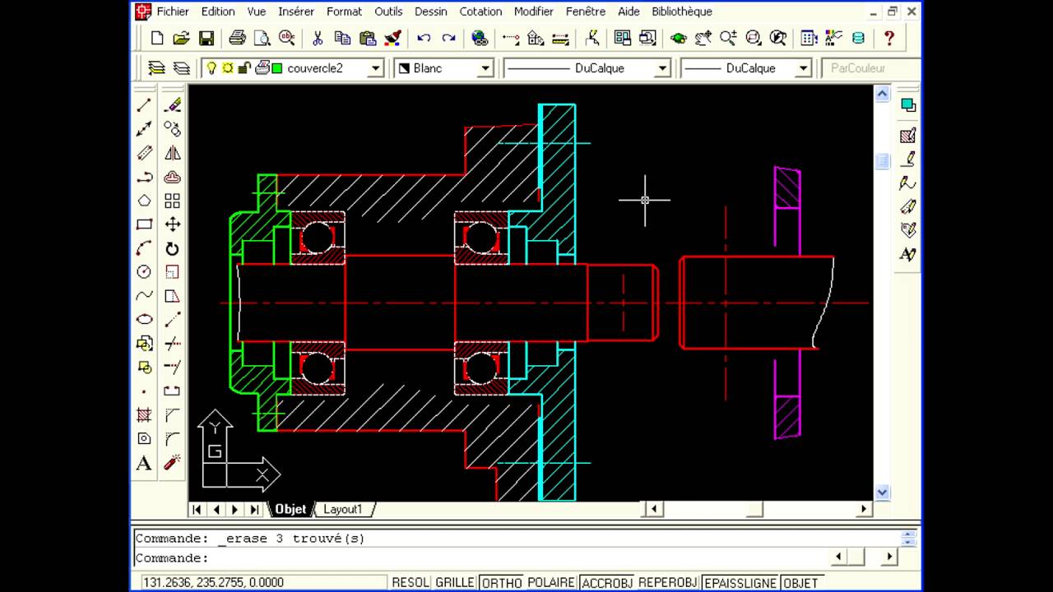Click the Undo arrow icon
This screenshot has width=1053, height=592.
pos(424,38)
